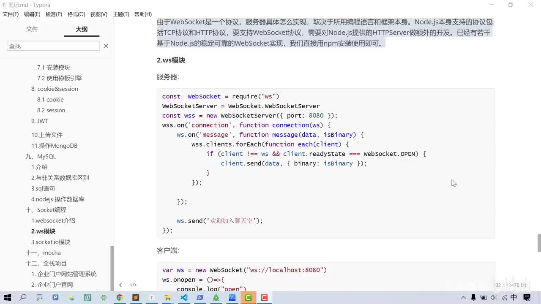Switch to the red C app on taskbar
541x304 pixels.
coord(264,298)
